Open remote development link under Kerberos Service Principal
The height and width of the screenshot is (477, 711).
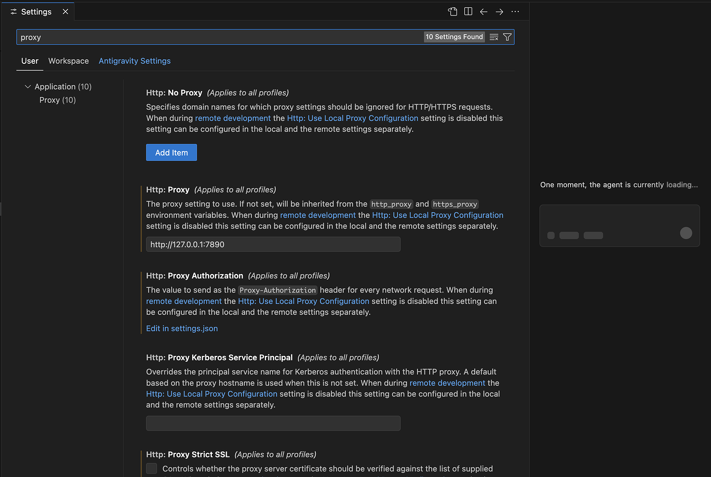point(447,383)
